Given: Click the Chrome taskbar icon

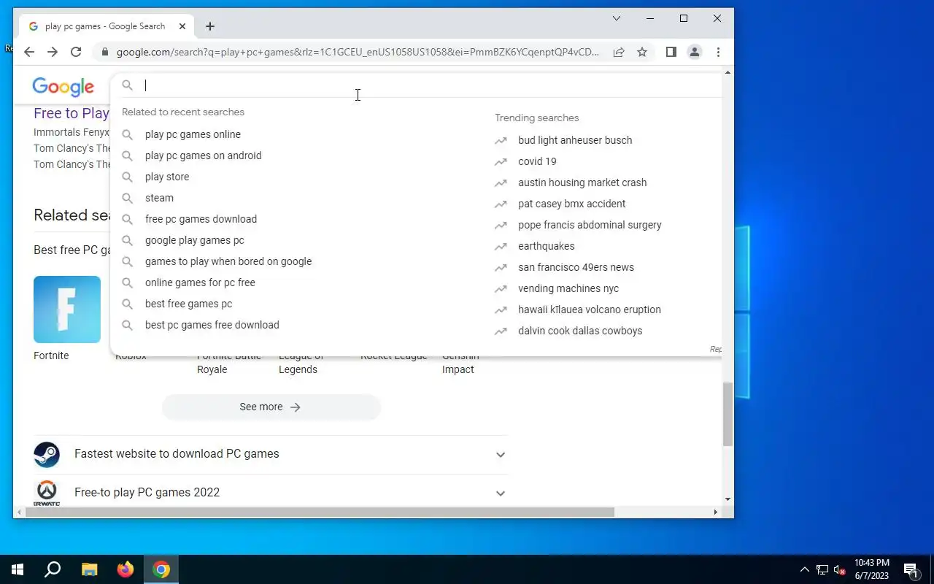Looking at the screenshot, I should 161,569.
